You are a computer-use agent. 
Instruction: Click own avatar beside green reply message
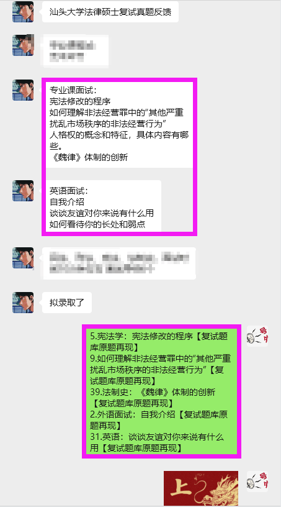coord(257,336)
